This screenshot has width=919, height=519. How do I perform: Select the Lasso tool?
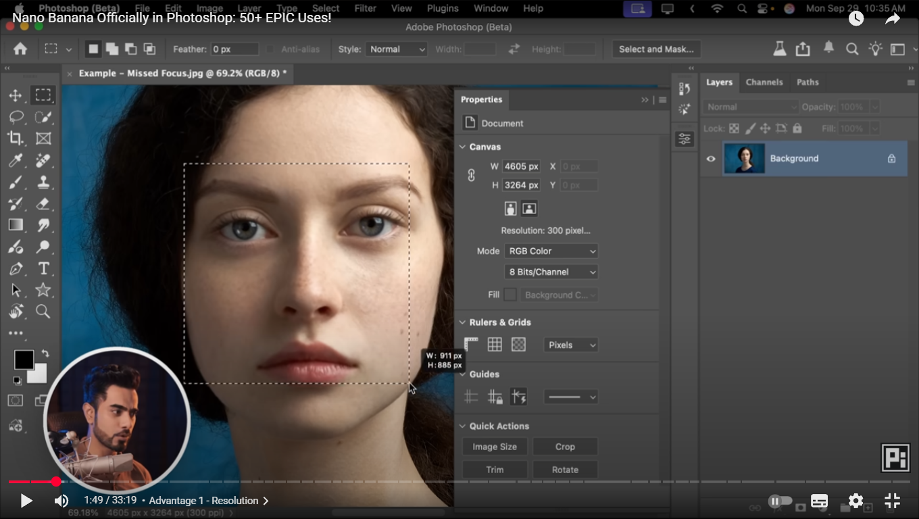click(x=16, y=117)
